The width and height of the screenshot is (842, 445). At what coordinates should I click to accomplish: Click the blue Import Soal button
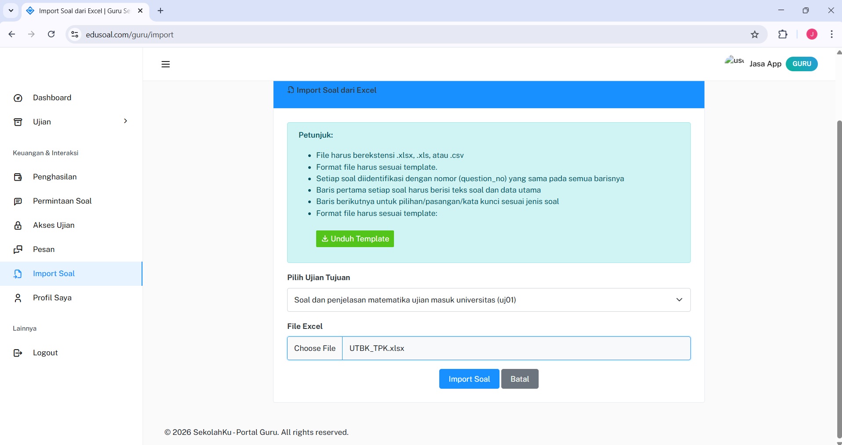click(469, 379)
